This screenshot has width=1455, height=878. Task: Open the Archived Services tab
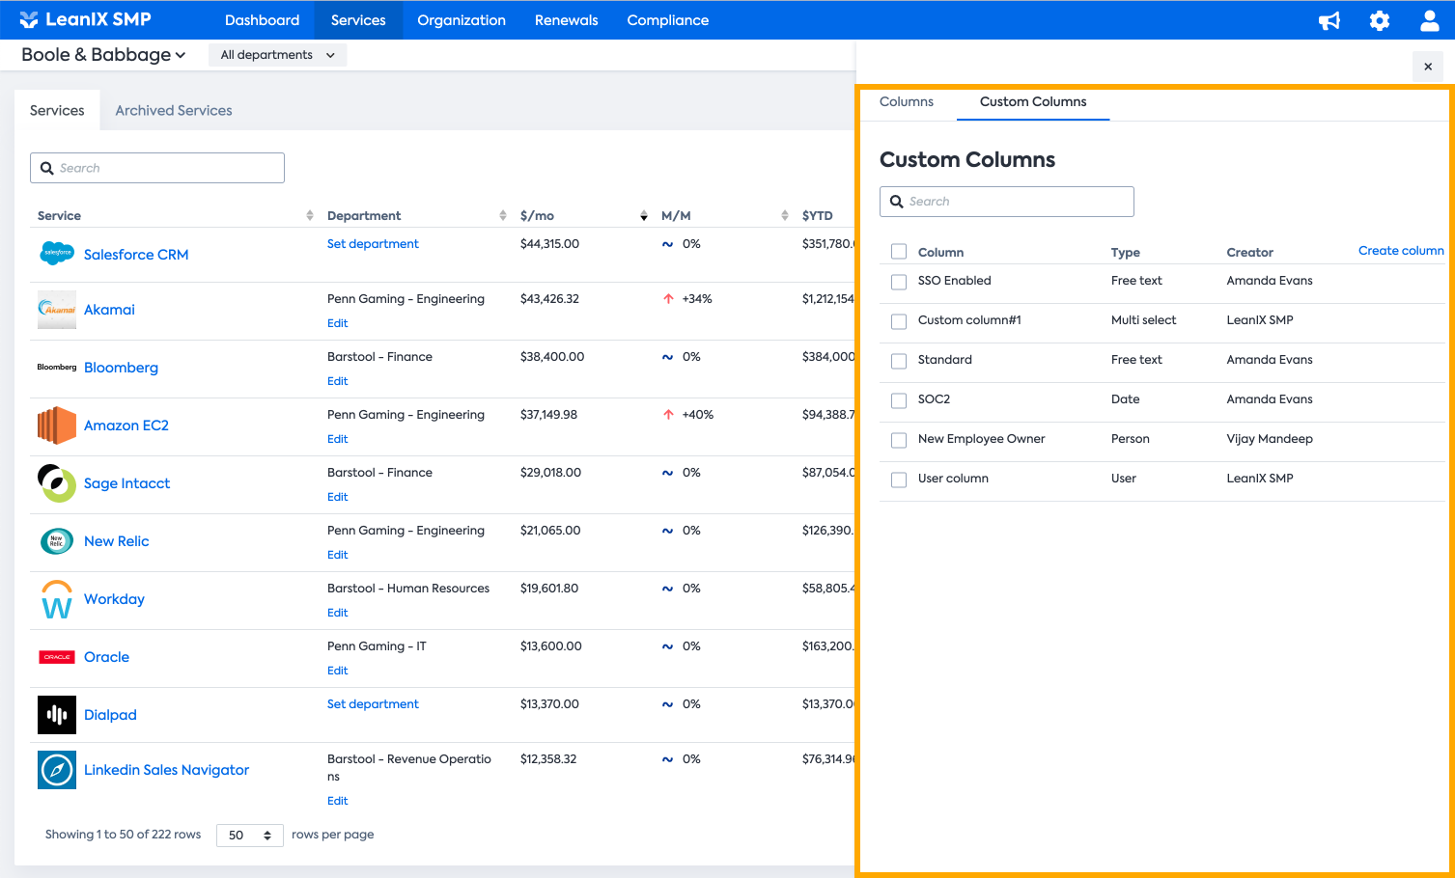[x=174, y=111]
